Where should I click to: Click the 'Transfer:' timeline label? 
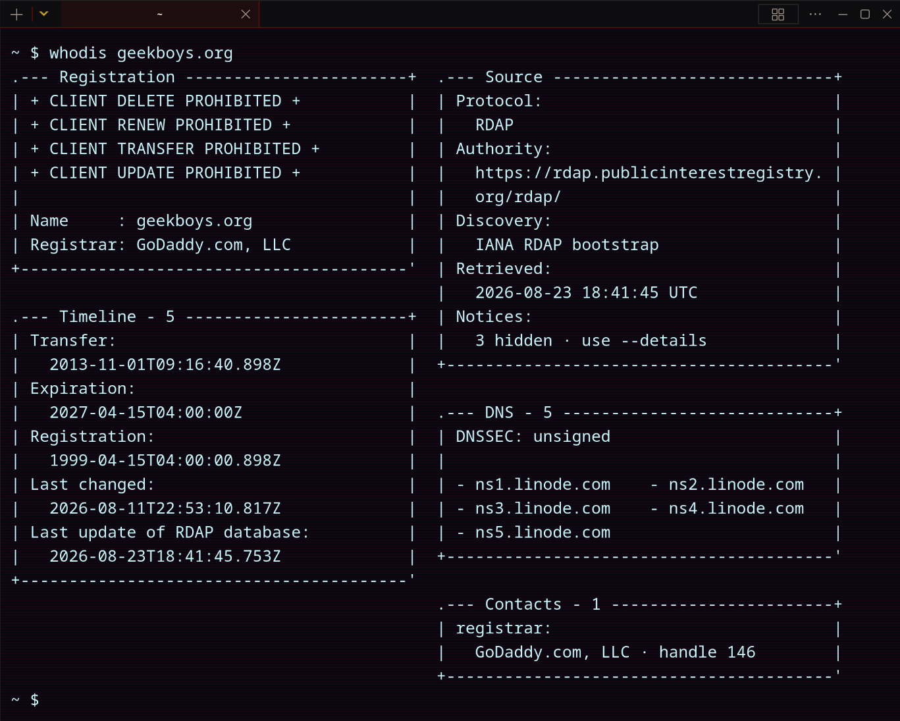pyautogui.click(x=73, y=341)
